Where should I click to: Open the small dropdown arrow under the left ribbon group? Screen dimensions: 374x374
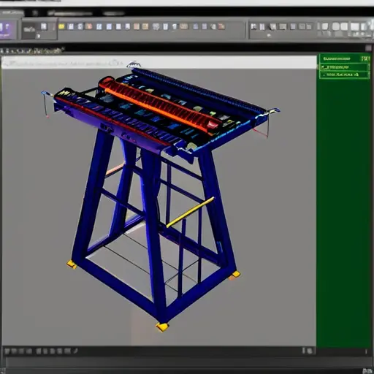(x=39, y=37)
